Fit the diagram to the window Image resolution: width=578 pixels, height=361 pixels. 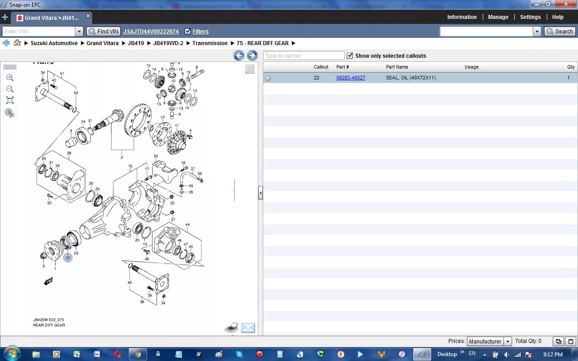(x=10, y=100)
